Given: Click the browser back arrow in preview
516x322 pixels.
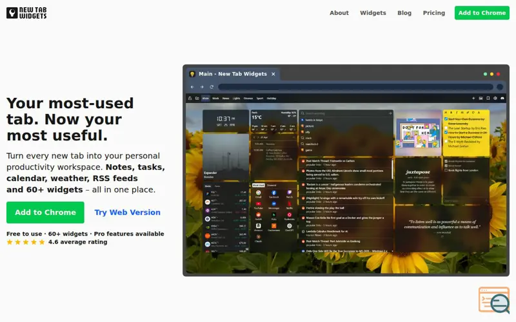Looking at the screenshot, I should point(192,87).
